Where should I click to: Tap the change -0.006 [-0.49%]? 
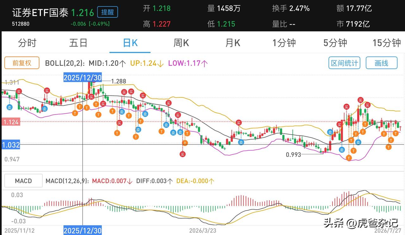90,24
